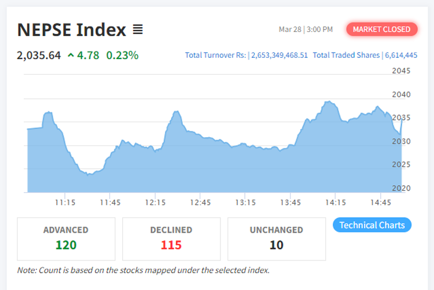Select the DECLINED 115 stocks box

(x=171, y=238)
